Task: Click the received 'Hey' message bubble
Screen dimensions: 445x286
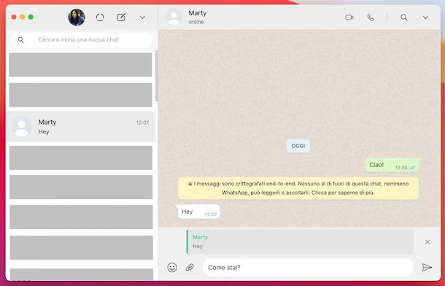Action: [x=198, y=212]
